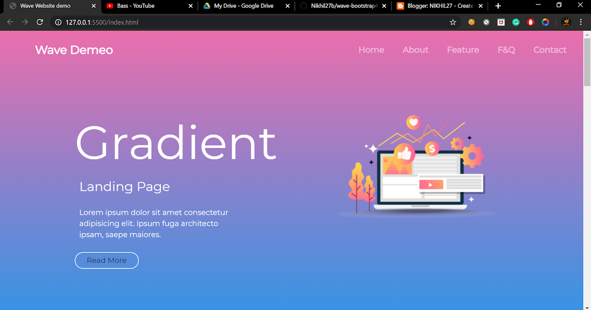This screenshot has height=310, width=591.
Task: Select the Feature menu item
Action: (463, 50)
